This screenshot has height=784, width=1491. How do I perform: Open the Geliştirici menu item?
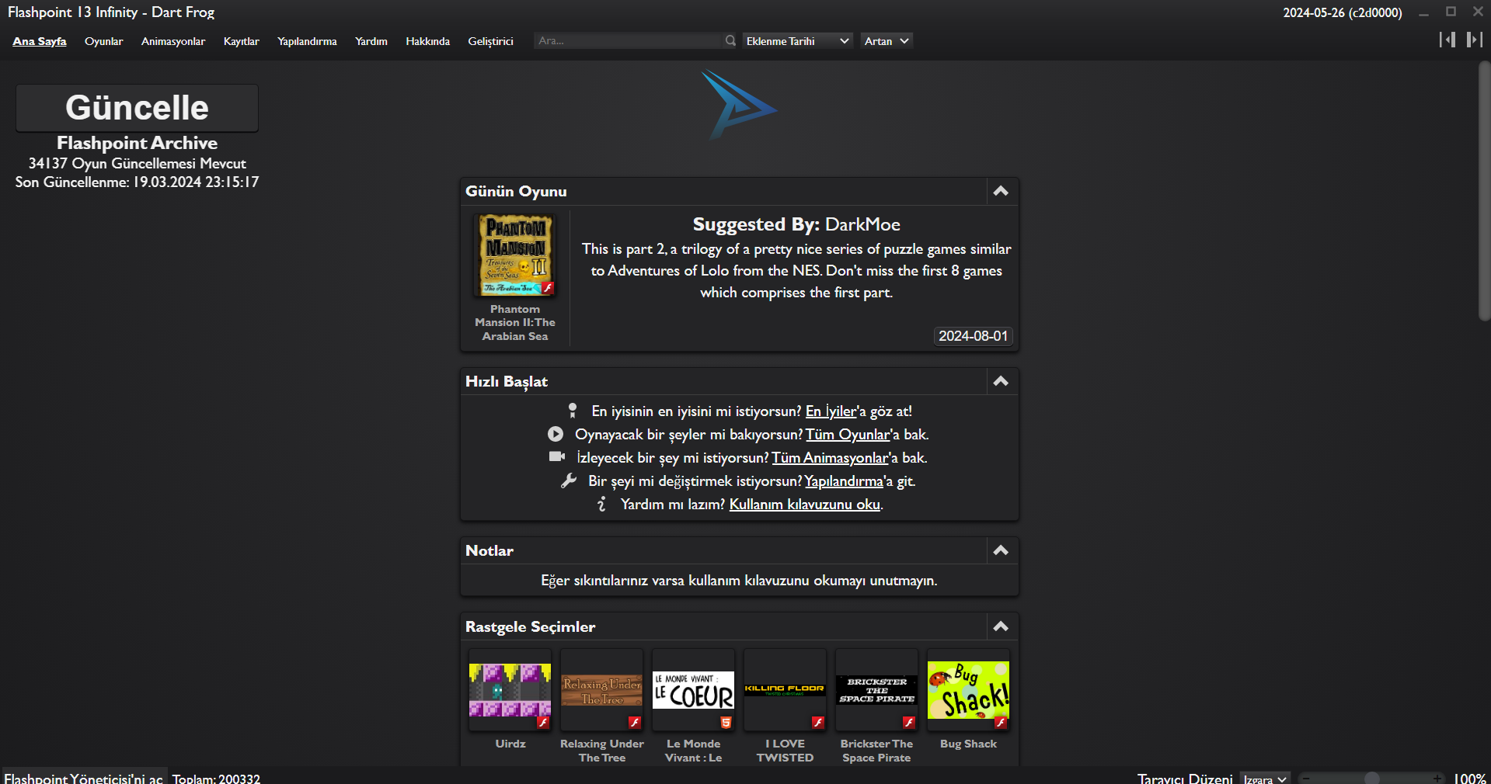coord(491,41)
